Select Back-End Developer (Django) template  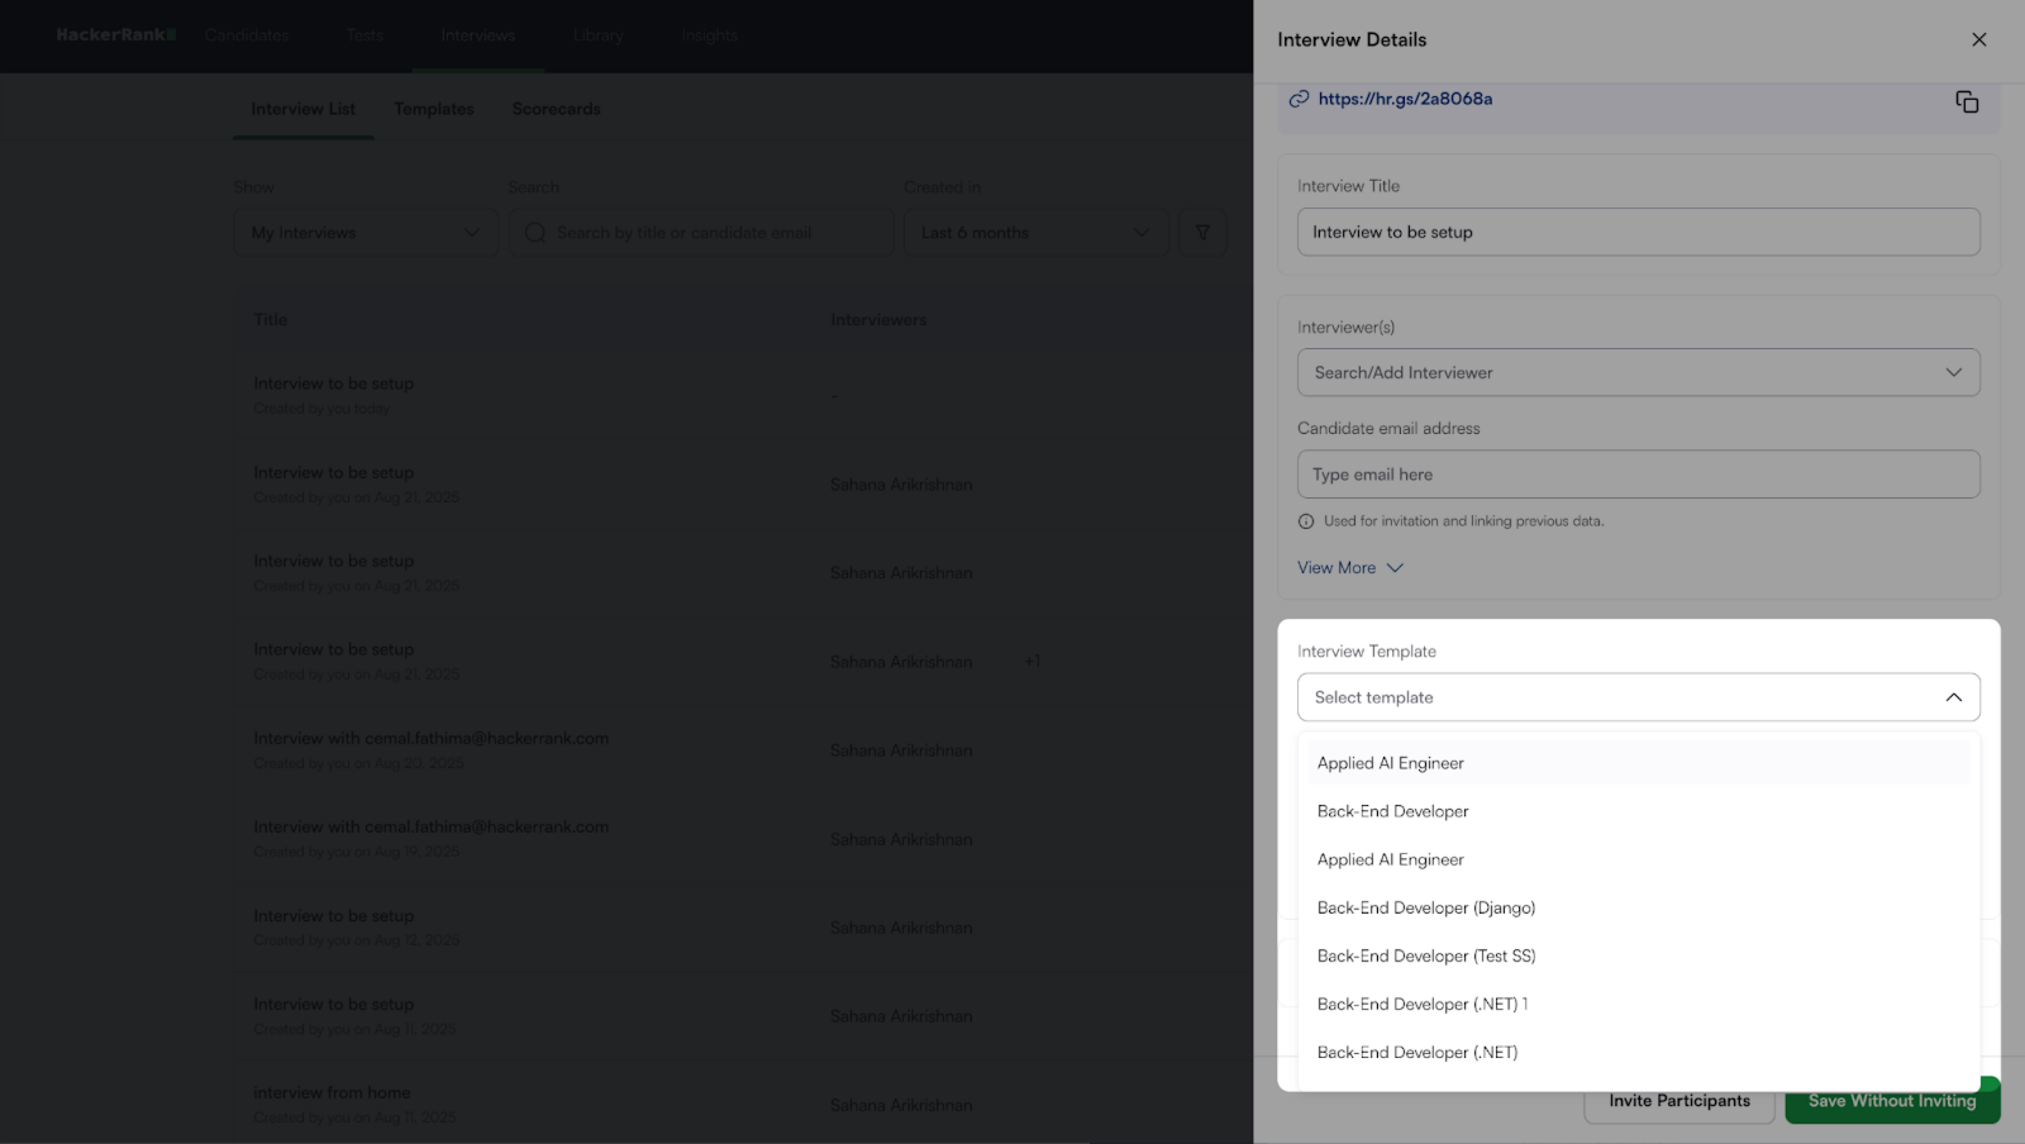pyautogui.click(x=1638, y=907)
